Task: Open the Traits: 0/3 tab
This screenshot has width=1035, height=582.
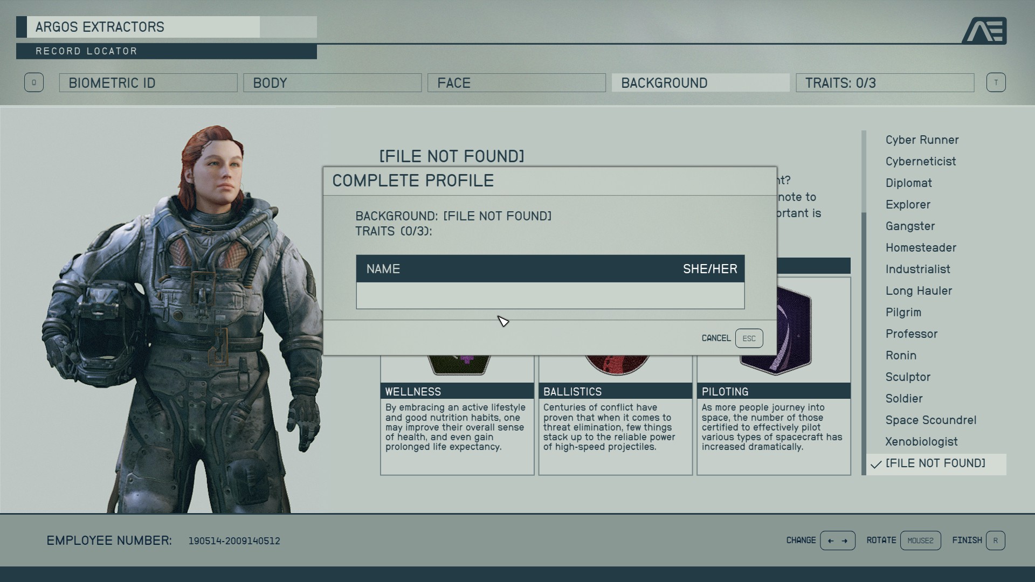Action: [885, 83]
